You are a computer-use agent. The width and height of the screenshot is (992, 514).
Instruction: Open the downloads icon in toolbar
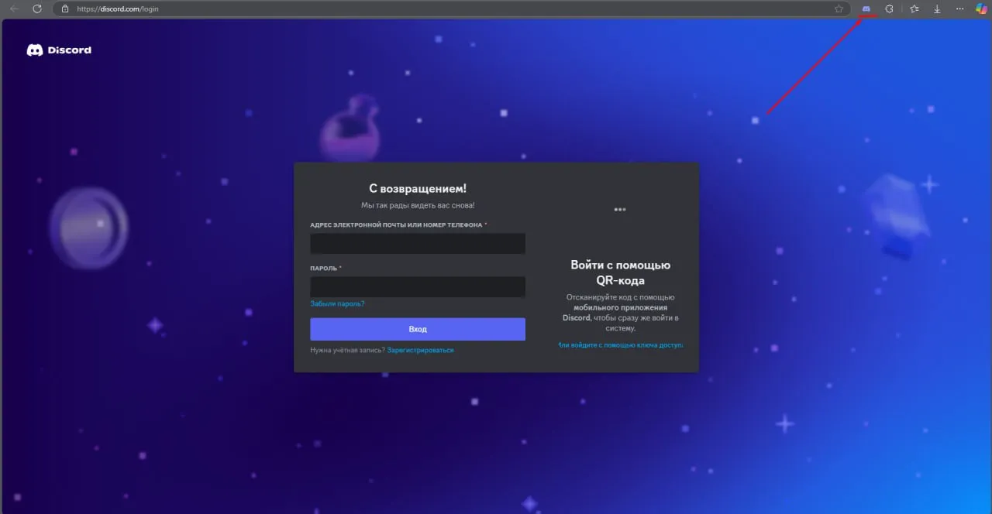click(937, 9)
